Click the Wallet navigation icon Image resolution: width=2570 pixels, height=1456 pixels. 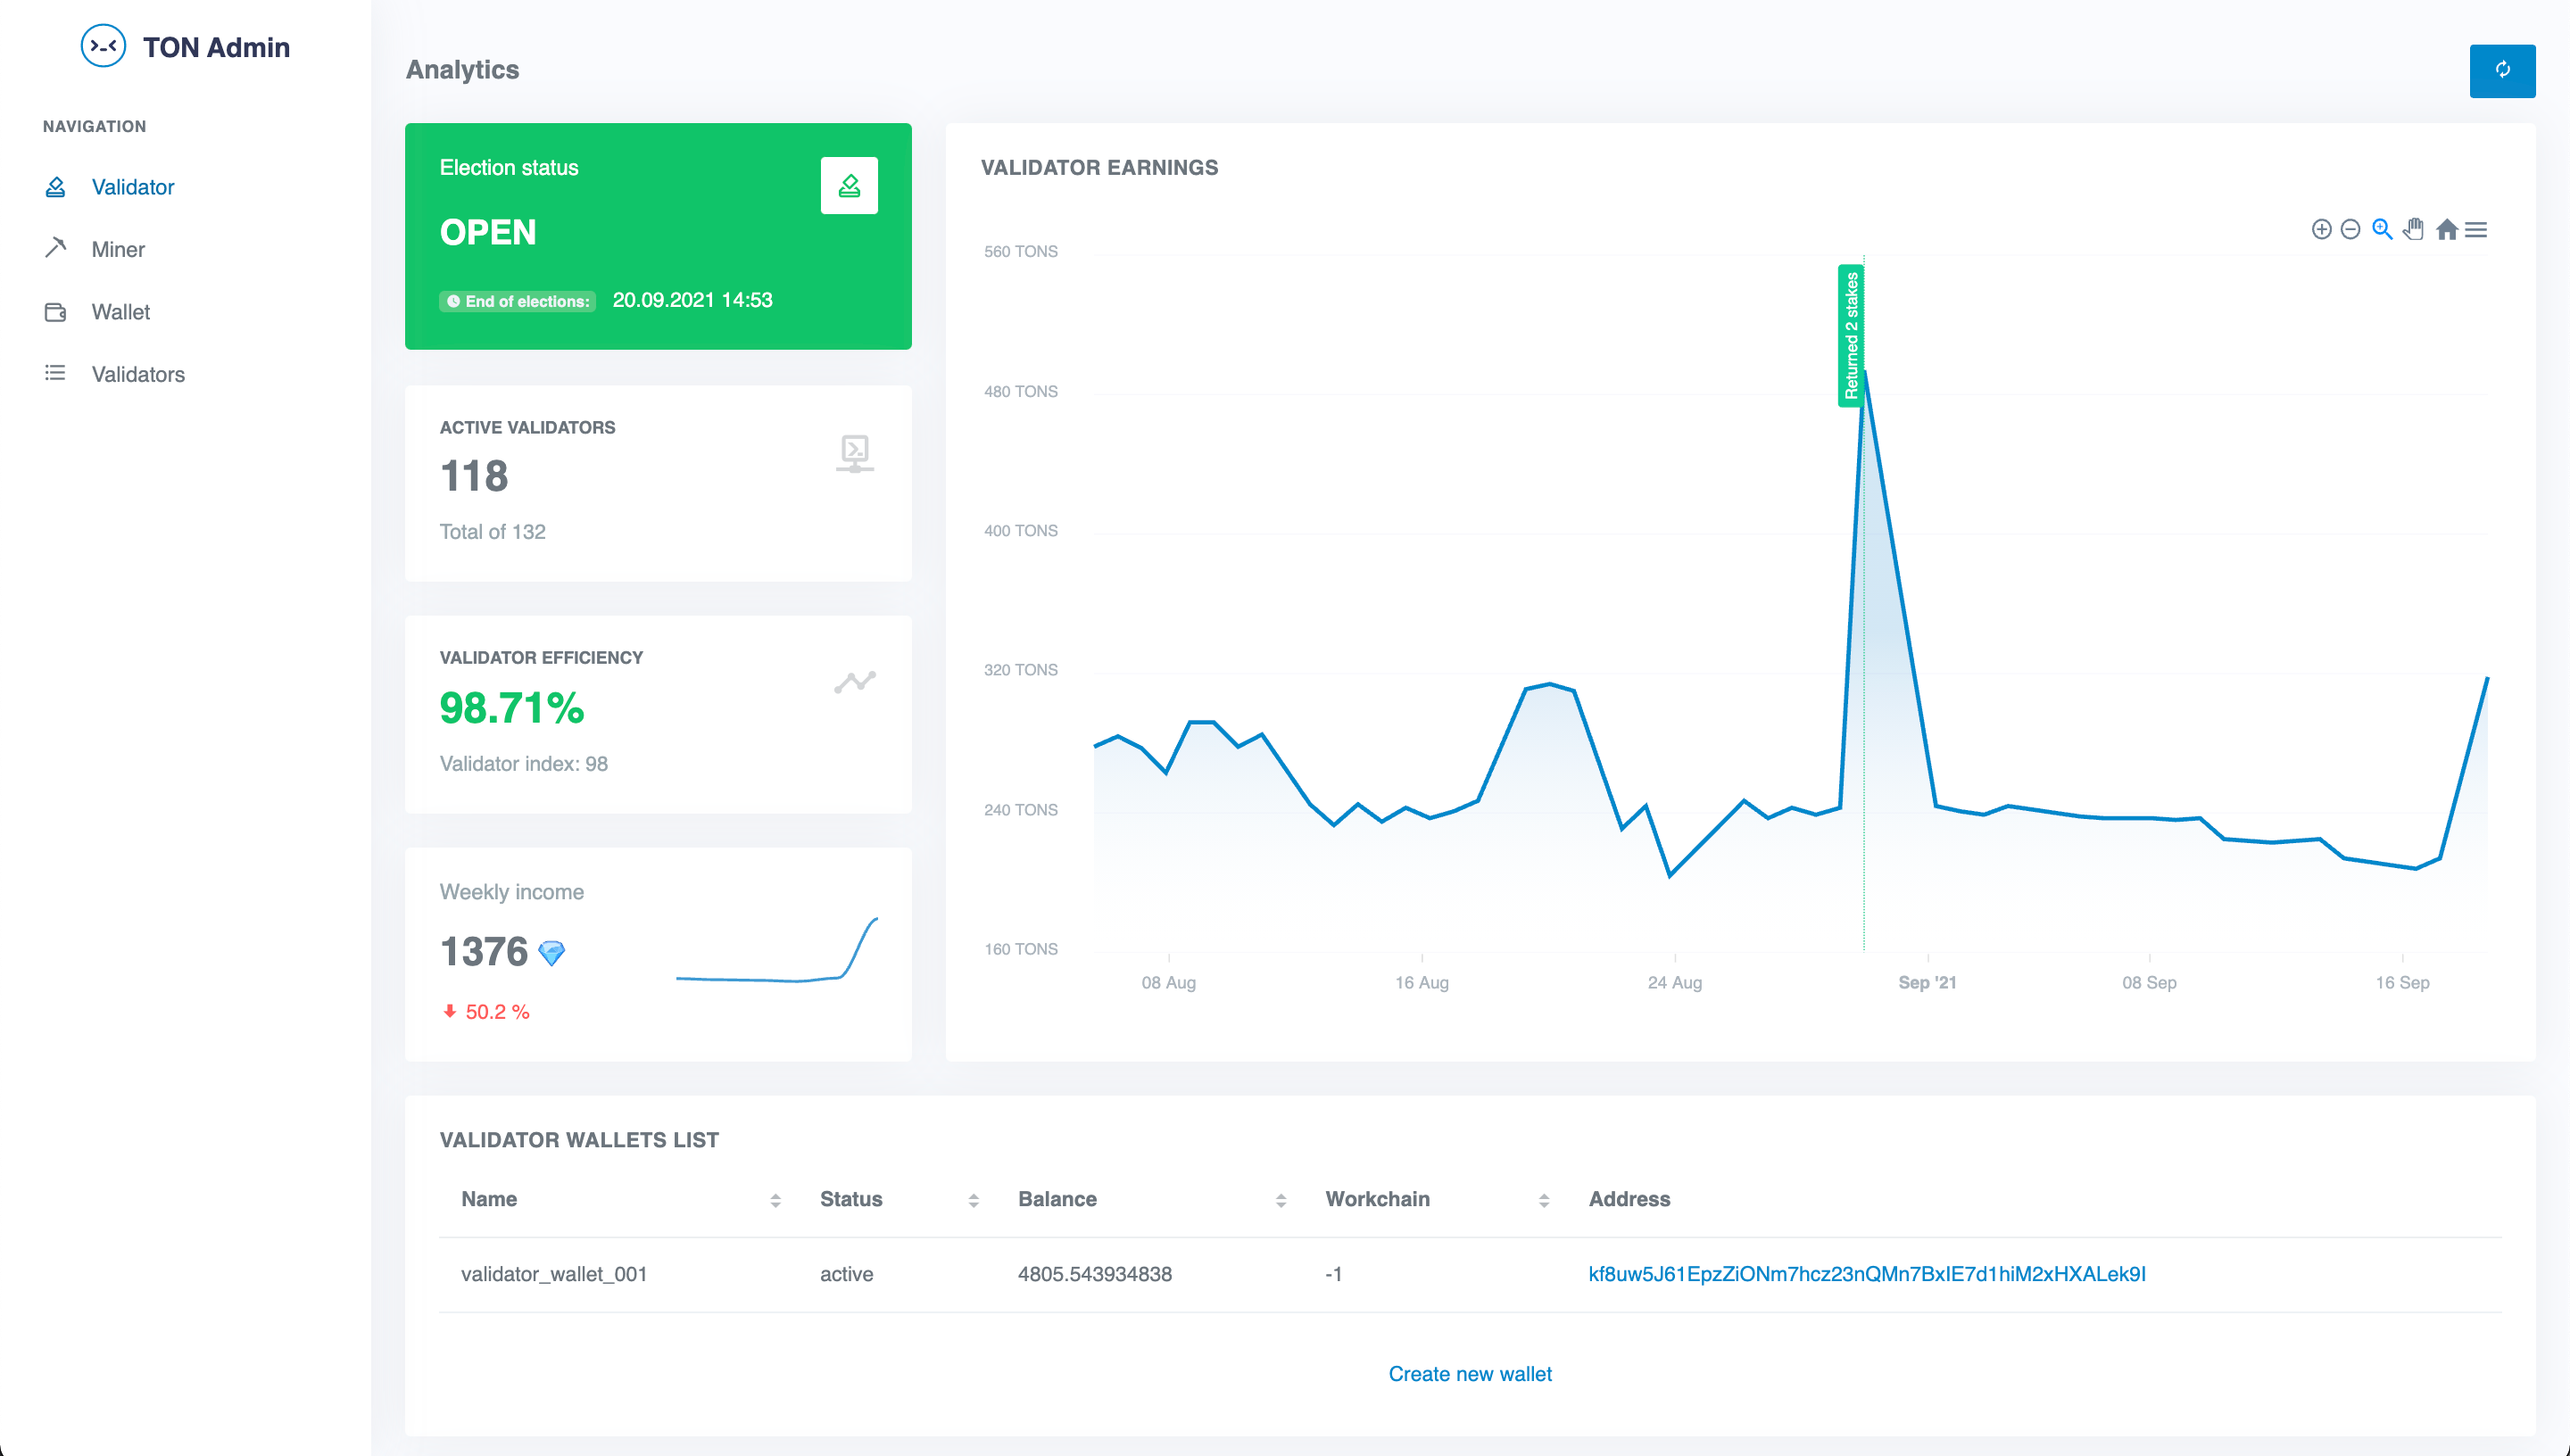tap(54, 310)
